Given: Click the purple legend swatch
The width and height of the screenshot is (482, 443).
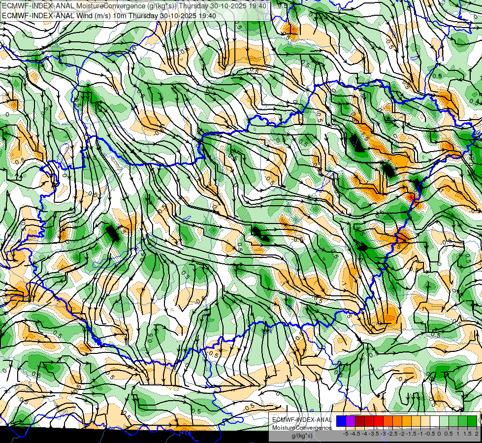Looking at the screenshot, I should (x=351, y=421).
